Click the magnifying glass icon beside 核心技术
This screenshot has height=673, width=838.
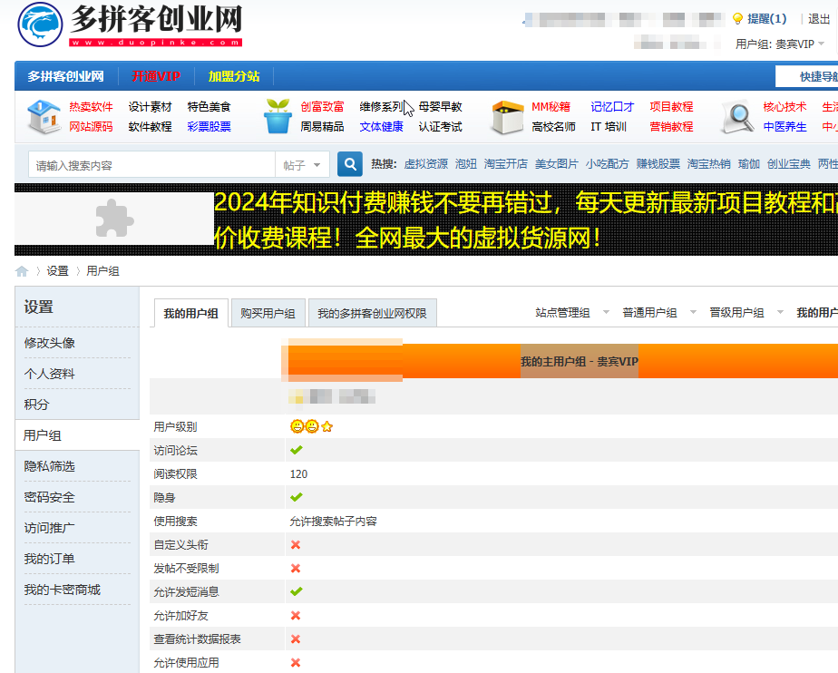click(x=738, y=116)
